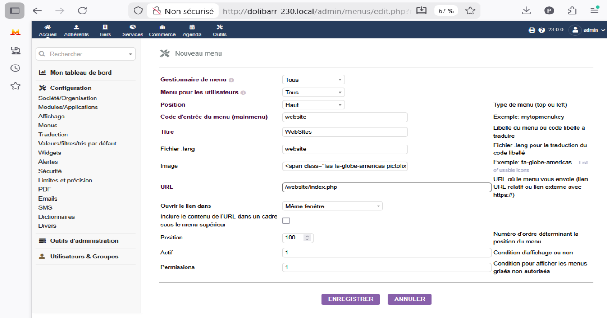Open the Commerce briefcase menu
The height and width of the screenshot is (318, 607).
click(162, 30)
